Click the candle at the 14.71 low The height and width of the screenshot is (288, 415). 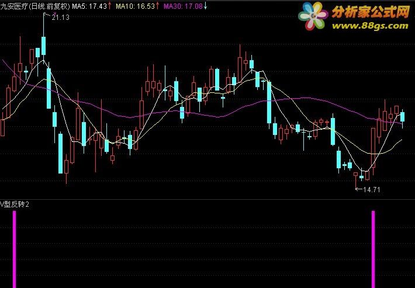(355, 180)
